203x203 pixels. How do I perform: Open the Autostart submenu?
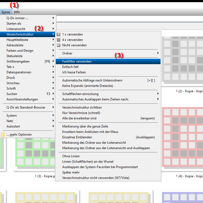click(27, 126)
